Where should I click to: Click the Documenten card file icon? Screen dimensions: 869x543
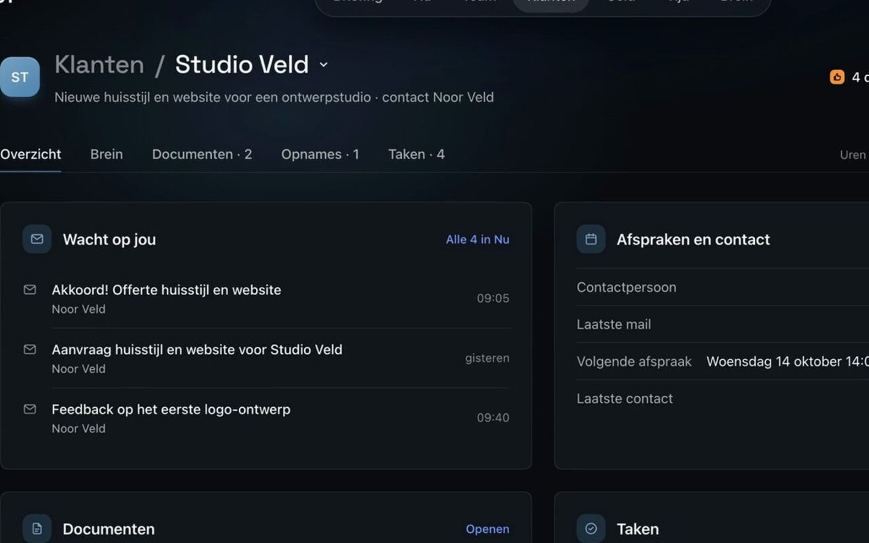click(x=37, y=528)
